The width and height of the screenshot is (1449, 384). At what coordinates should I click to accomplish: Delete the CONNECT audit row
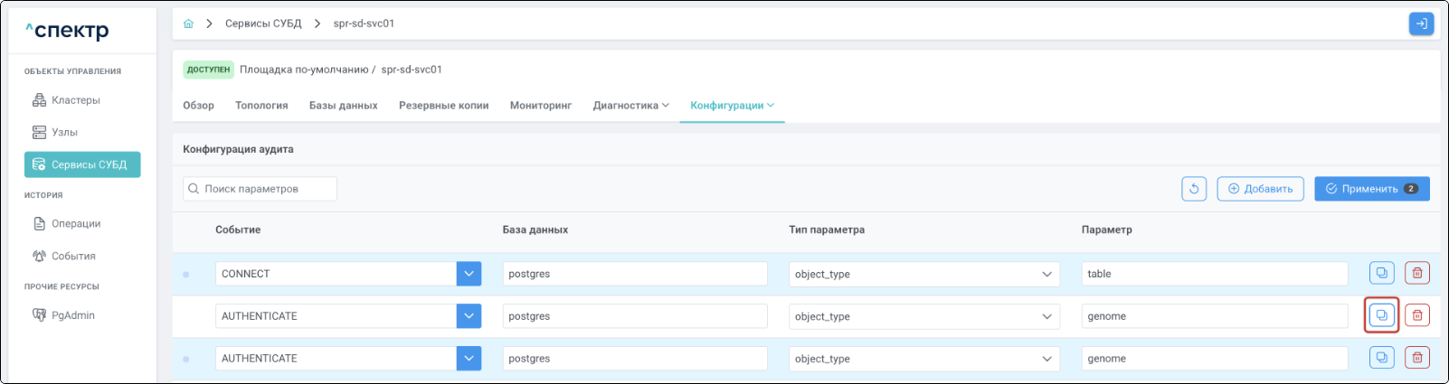(1417, 273)
